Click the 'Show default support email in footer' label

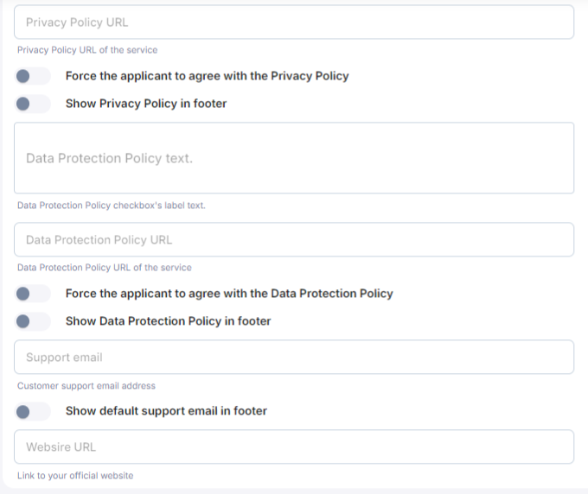(166, 411)
